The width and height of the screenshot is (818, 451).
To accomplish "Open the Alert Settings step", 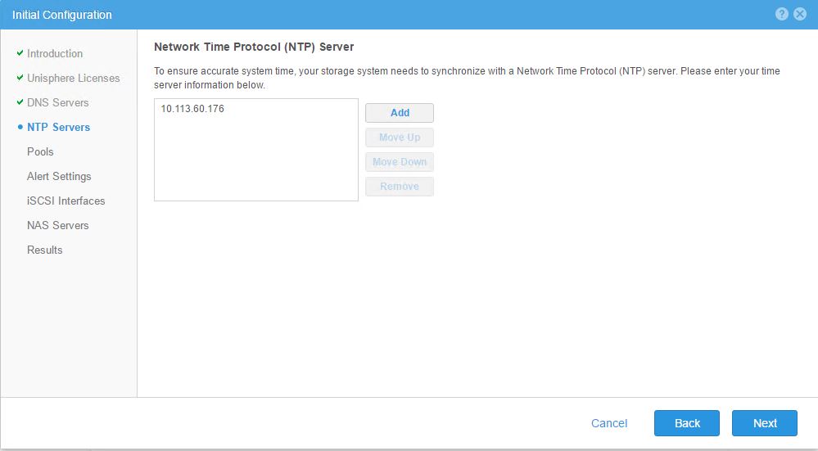I will pyautogui.click(x=59, y=176).
